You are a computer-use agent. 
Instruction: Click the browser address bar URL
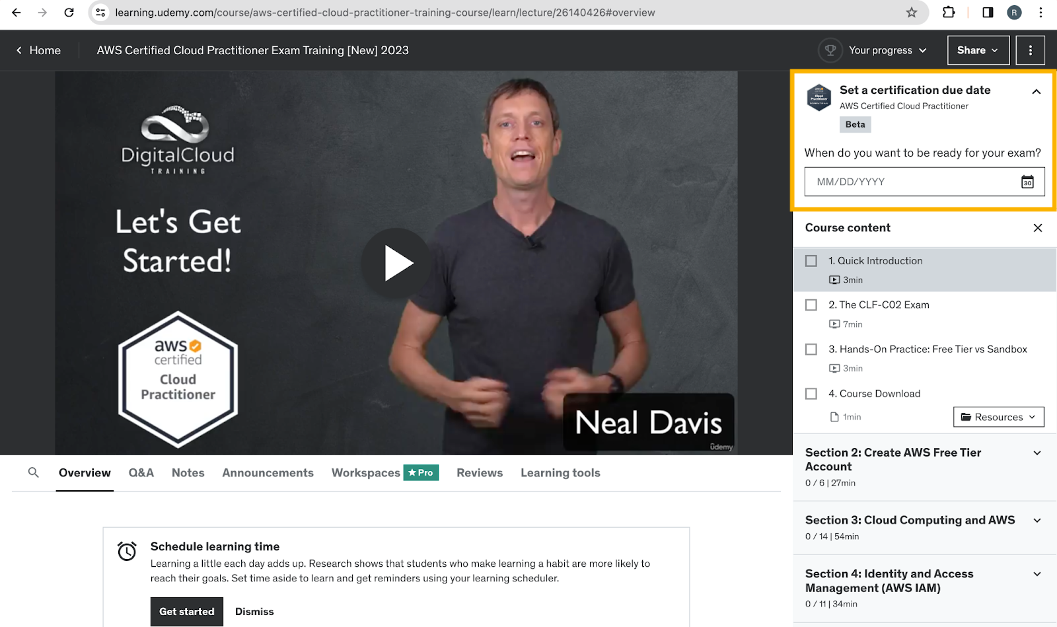tap(385, 13)
